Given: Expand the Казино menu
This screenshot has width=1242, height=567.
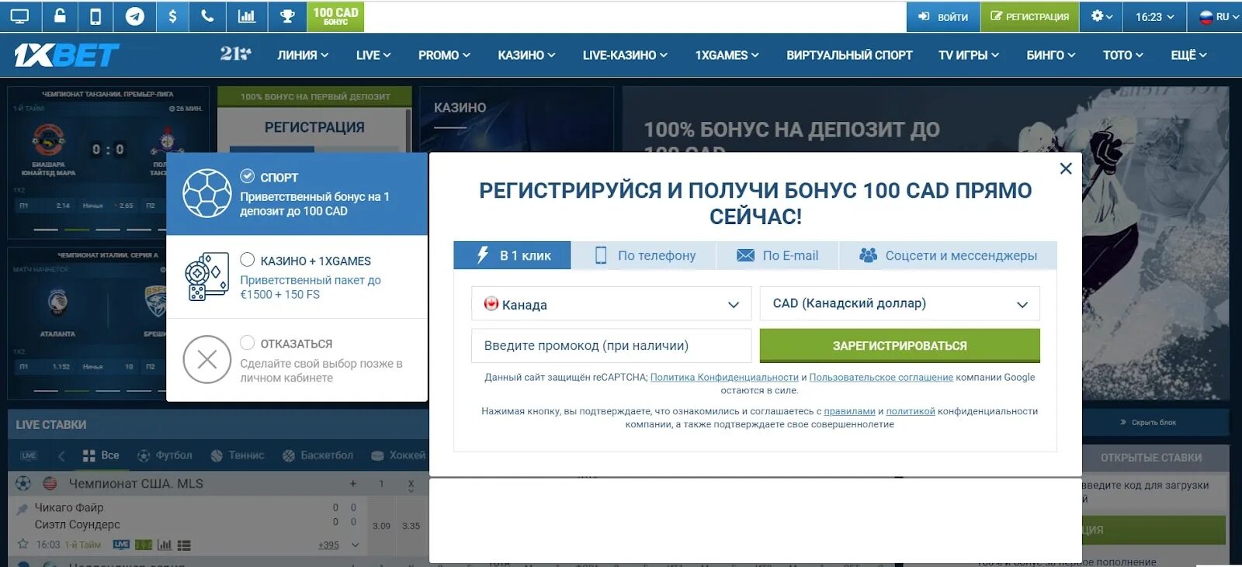Looking at the screenshot, I should [526, 55].
